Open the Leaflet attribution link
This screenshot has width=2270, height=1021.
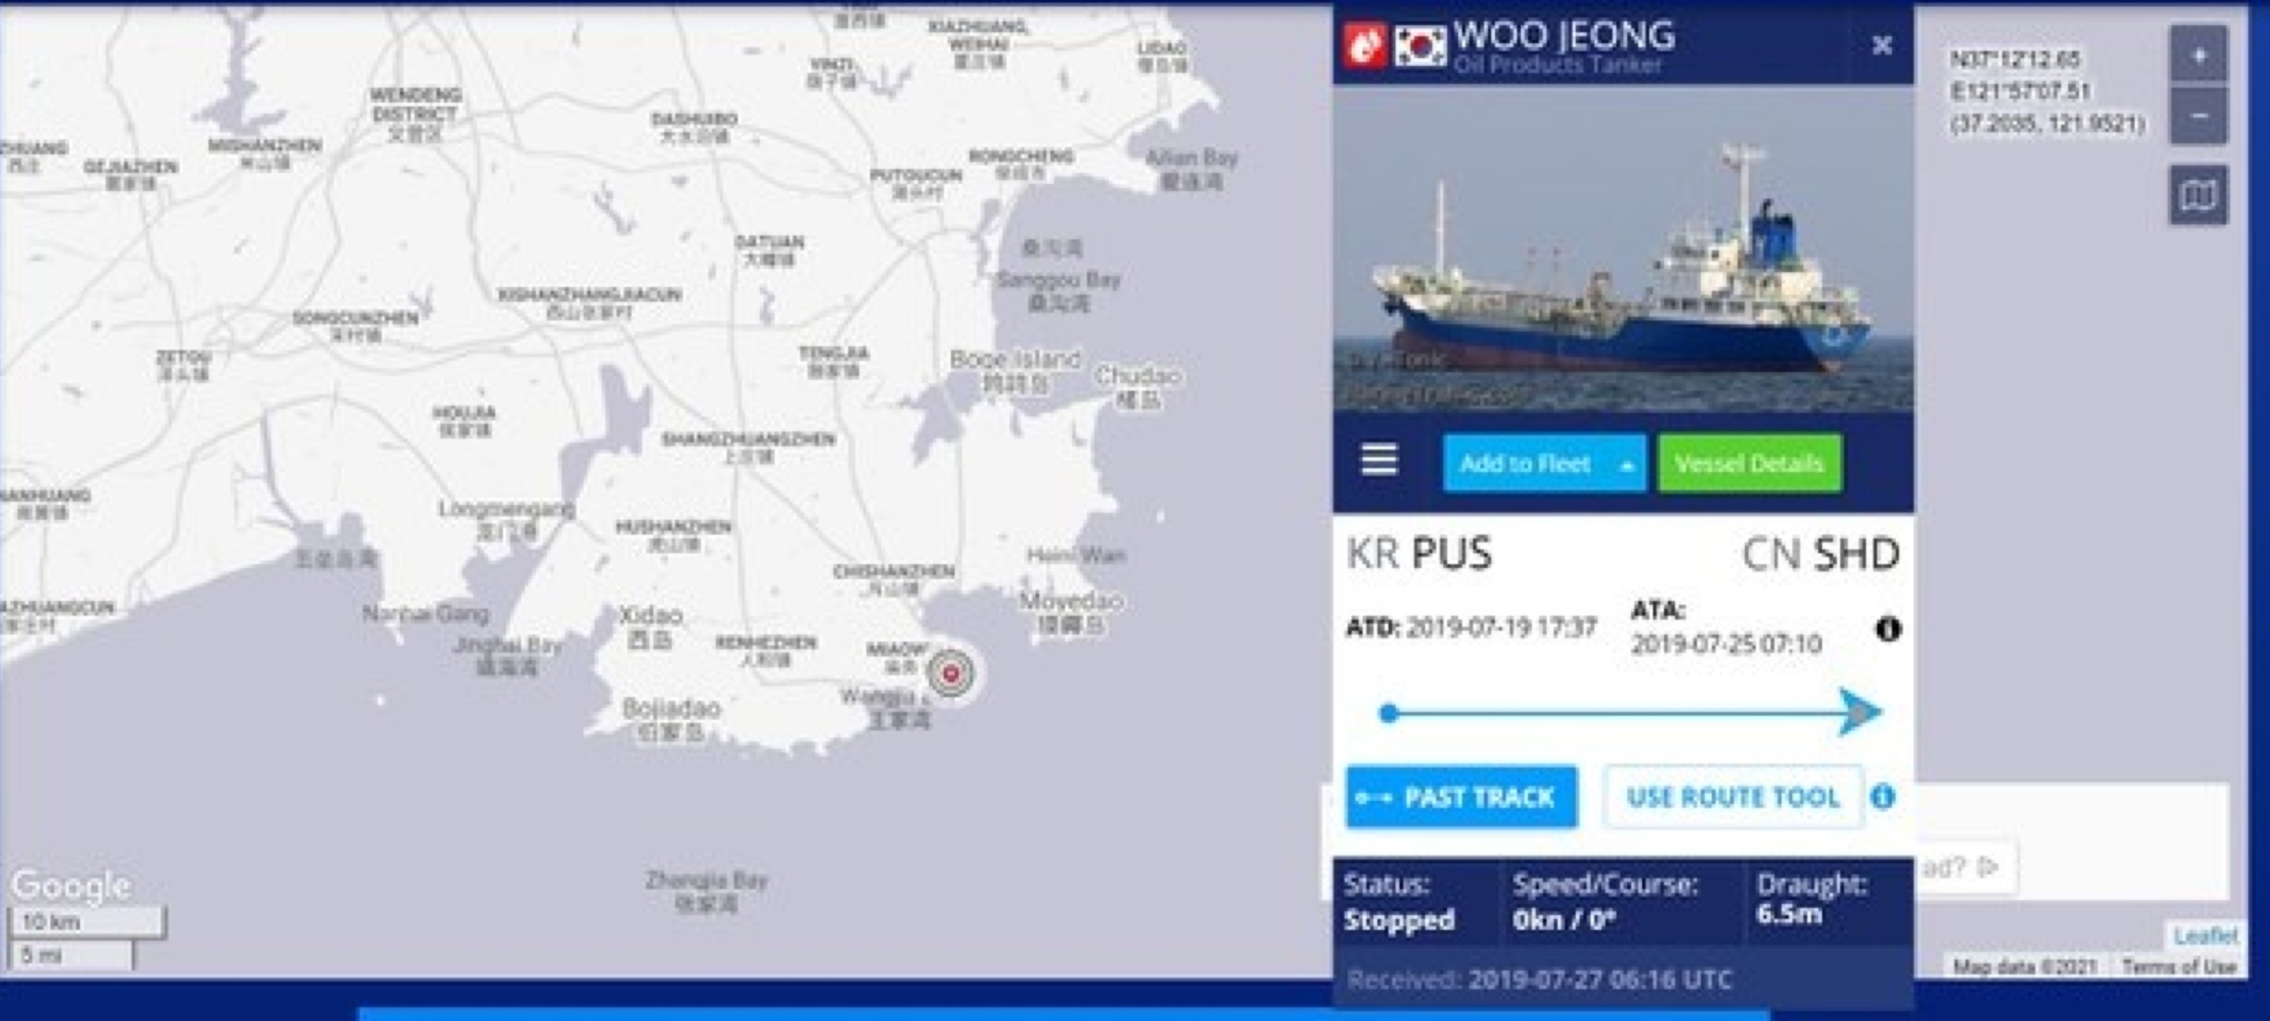point(2205,935)
